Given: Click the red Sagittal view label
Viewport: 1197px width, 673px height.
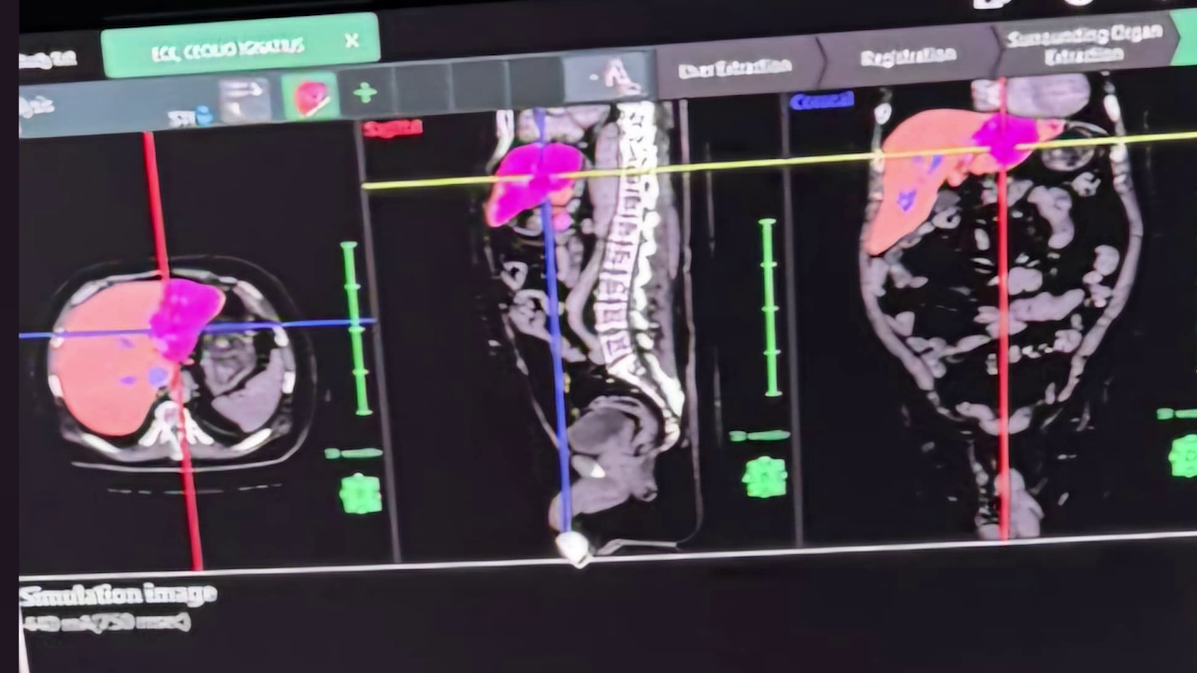Looking at the screenshot, I should [393, 129].
